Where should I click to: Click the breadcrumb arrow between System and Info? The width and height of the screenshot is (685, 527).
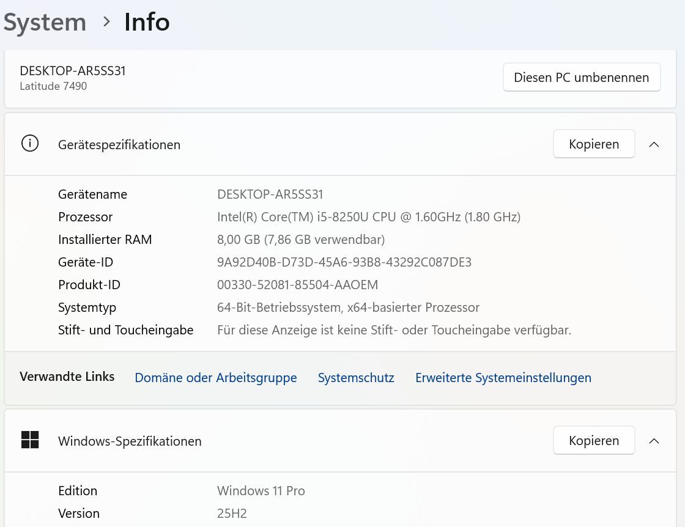(x=107, y=22)
